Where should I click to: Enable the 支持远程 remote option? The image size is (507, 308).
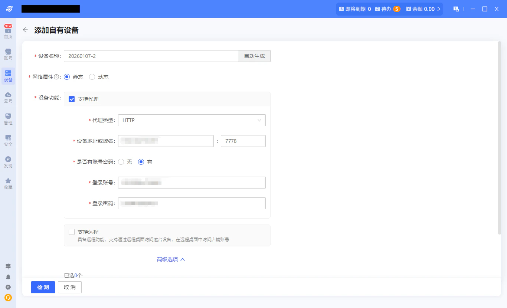point(71,232)
